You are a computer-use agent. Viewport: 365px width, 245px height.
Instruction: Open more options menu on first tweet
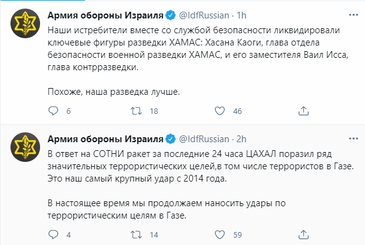point(353,15)
